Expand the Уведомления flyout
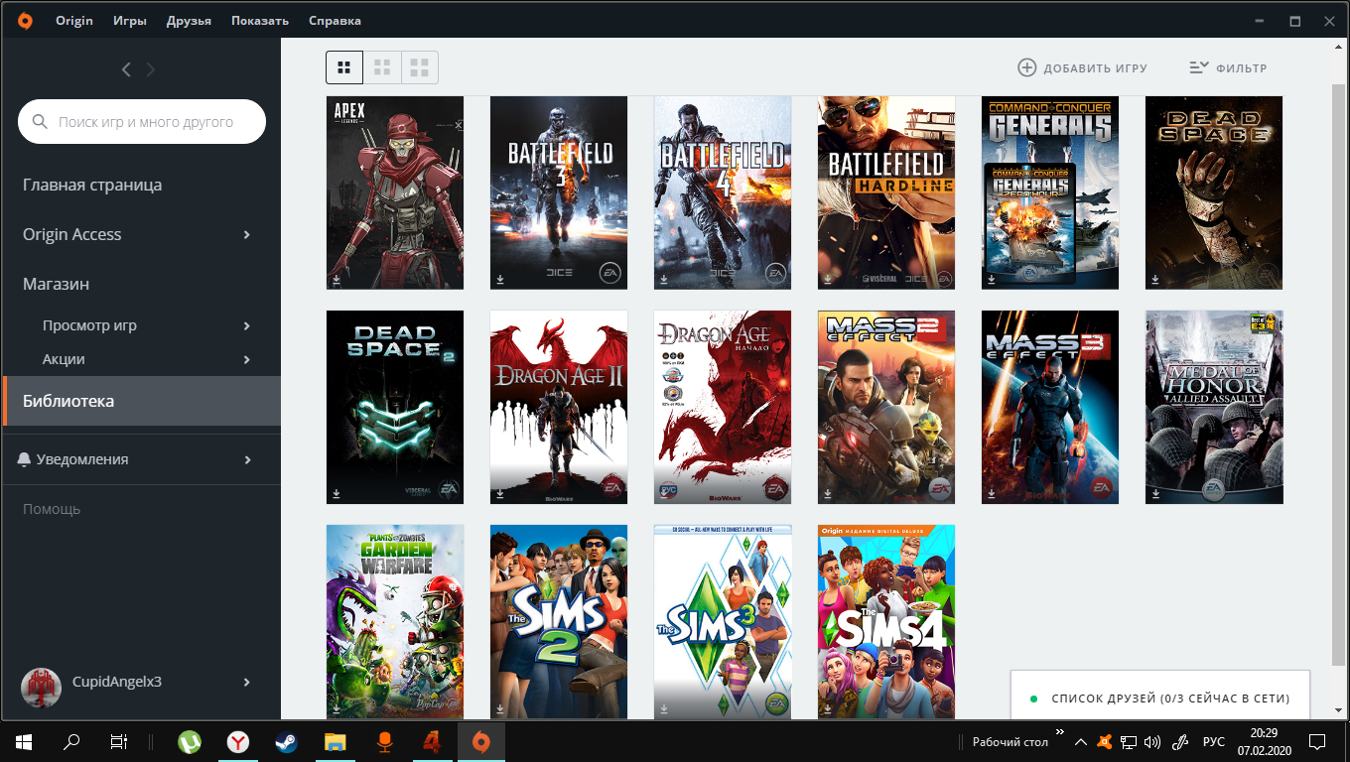Image resolution: width=1350 pixels, height=762 pixels. tap(247, 459)
